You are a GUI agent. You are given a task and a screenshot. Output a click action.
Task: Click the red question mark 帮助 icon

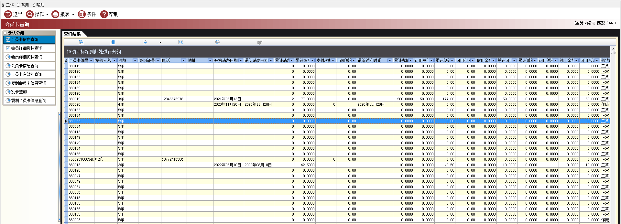104,14
